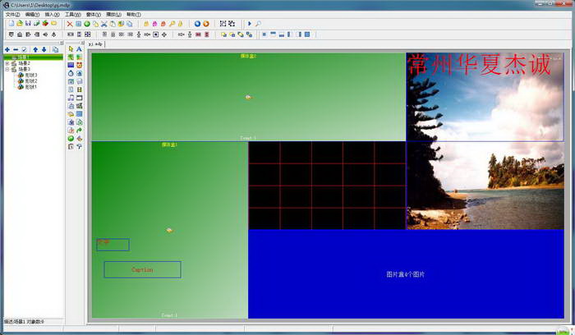Collapse the 场景3 tree node
Screen dimensions: 575x335
[x=7, y=69]
